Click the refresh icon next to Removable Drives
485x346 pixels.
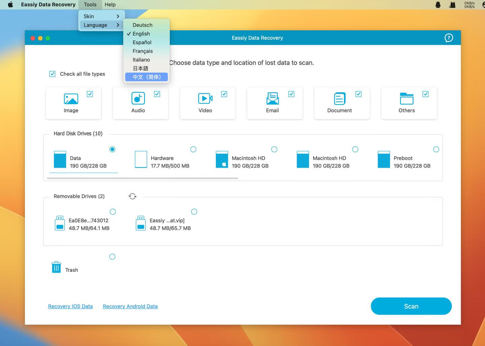coord(132,196)
